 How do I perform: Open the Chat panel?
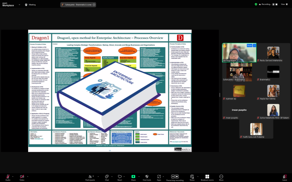[x=107, y=177]
